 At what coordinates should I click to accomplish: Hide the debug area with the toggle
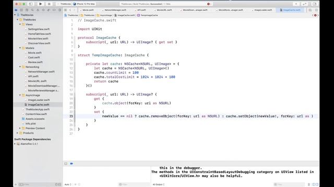pos(66,164)
